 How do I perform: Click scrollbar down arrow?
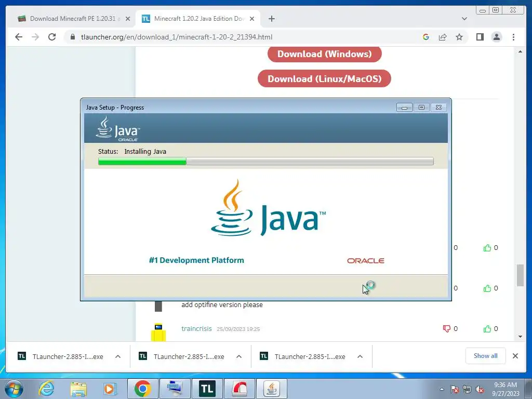pyautogui.click(x=520, y=337)
